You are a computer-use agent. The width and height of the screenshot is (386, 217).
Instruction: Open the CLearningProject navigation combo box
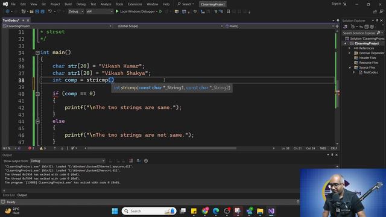[57, 26]
